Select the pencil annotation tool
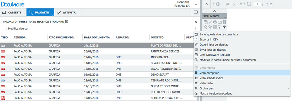Viewport: 292px width, 101px height. 210,22
